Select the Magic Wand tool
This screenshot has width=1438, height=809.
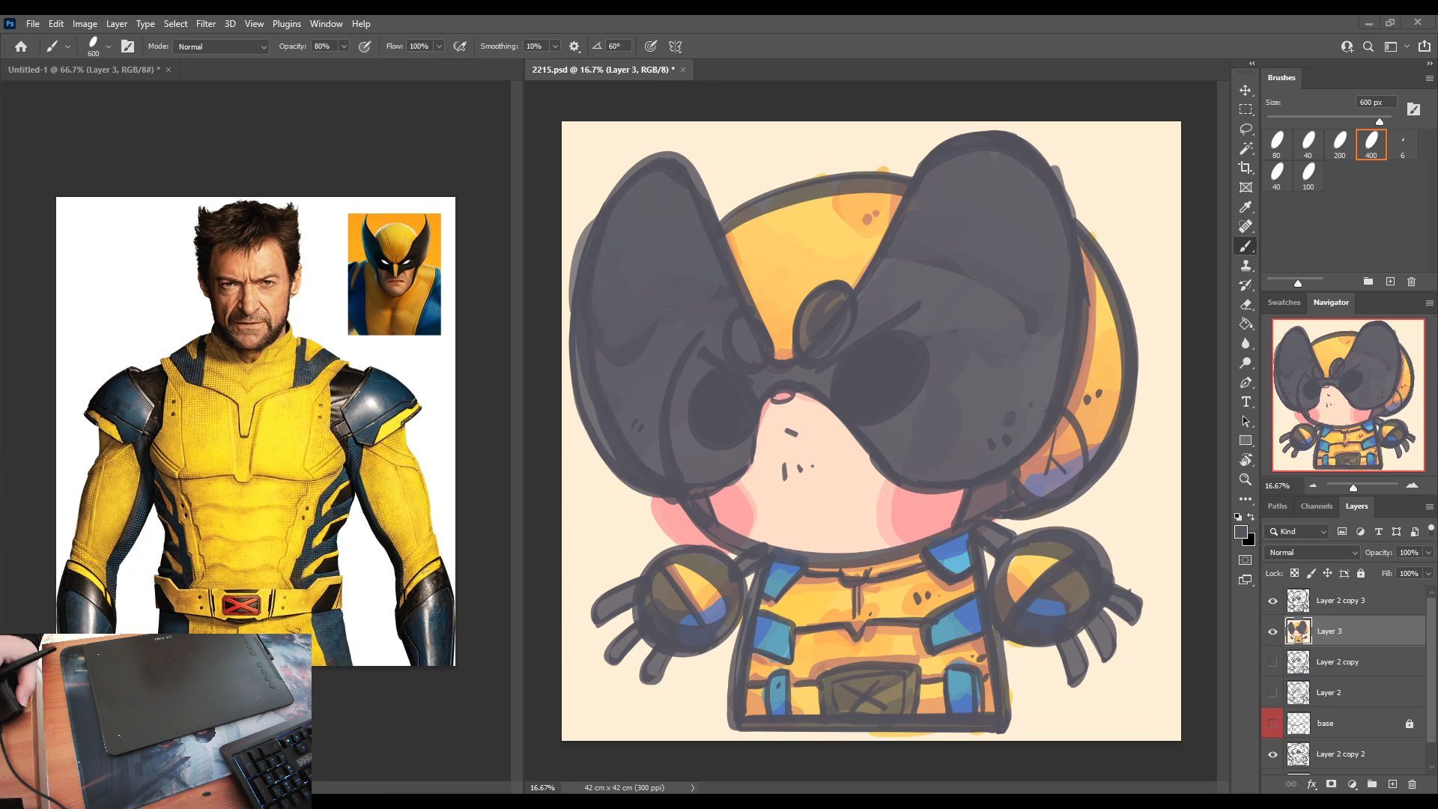tap(1246, 148)
